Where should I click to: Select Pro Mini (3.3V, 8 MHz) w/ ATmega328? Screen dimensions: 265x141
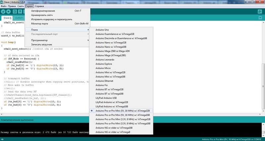121,119
